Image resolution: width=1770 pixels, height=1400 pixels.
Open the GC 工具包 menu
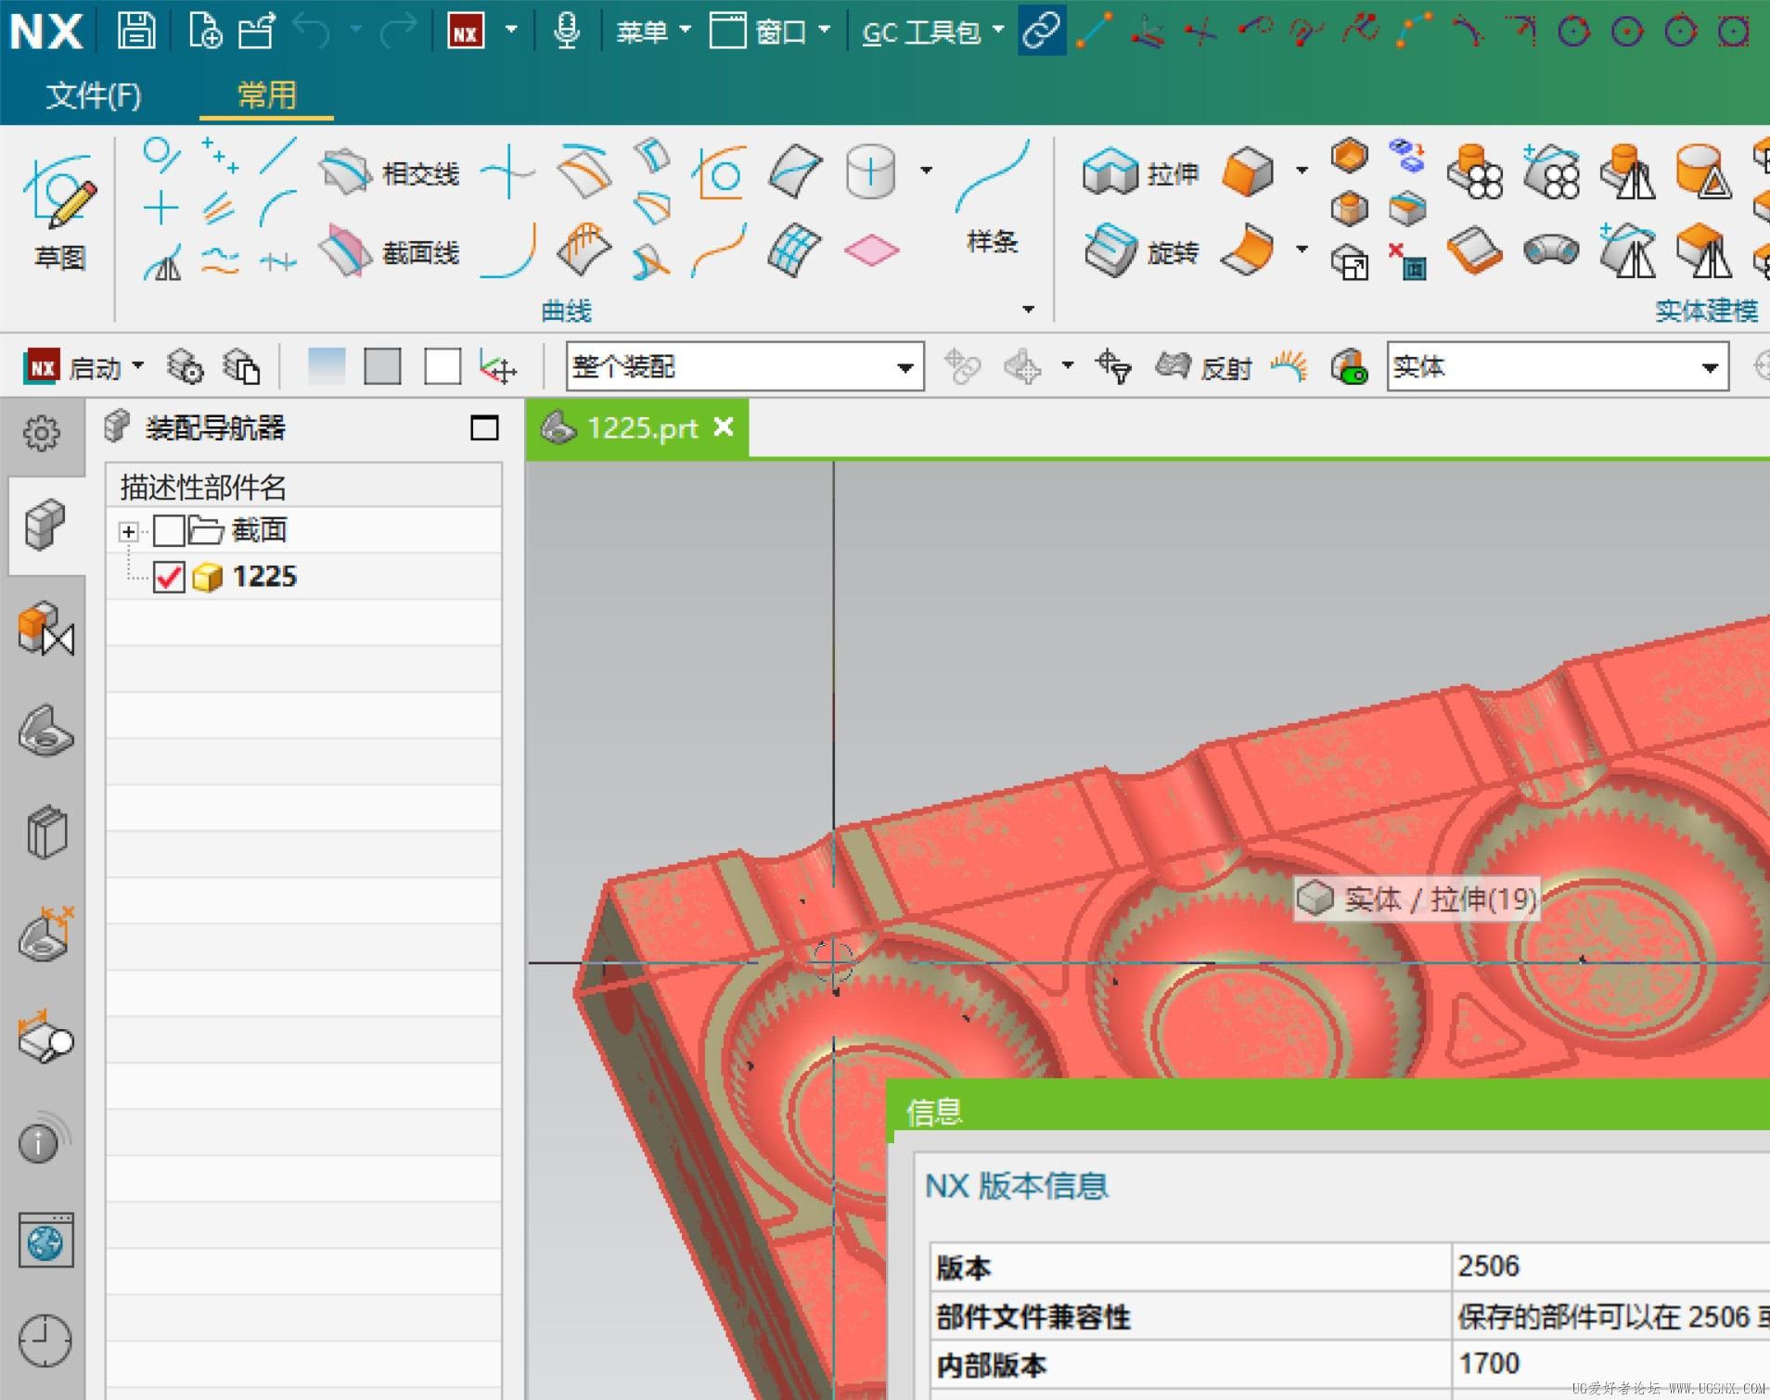pyautogui.click(x=932, y=32)
